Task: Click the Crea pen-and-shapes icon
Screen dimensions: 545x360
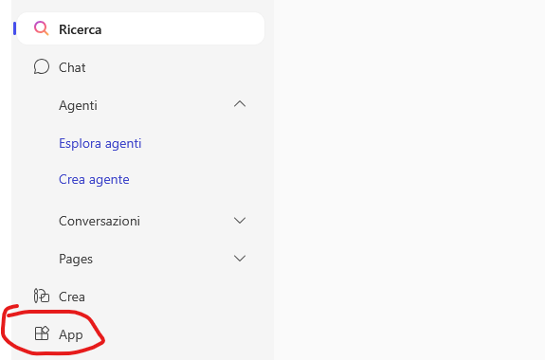Action: click(x=42, y=297)
